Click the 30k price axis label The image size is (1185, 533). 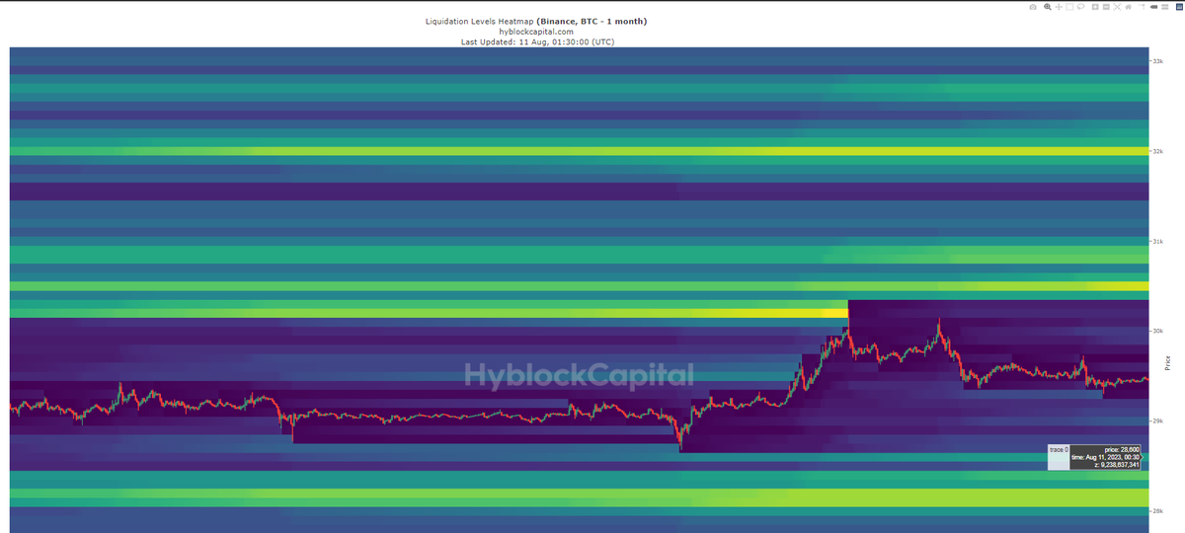coord(1157,331)
